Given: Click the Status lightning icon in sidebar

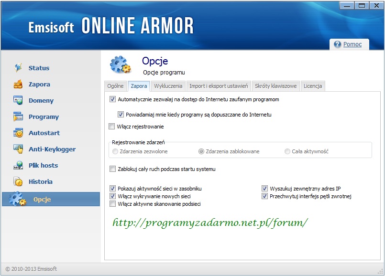Looking at the screenshot, I should point(18,68).
